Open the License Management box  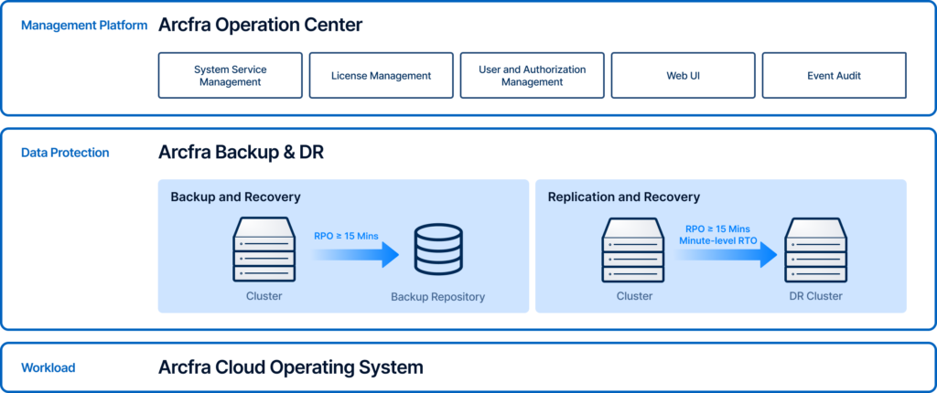(381, 76)
